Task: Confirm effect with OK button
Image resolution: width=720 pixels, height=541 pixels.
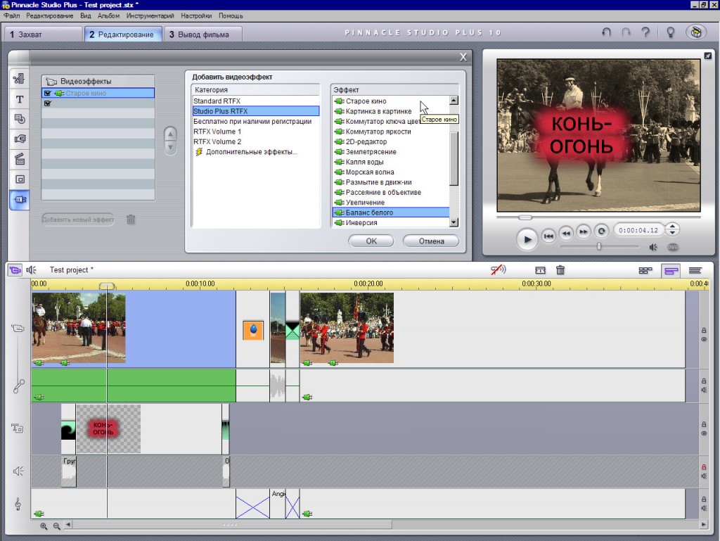Action: (371, 241)
